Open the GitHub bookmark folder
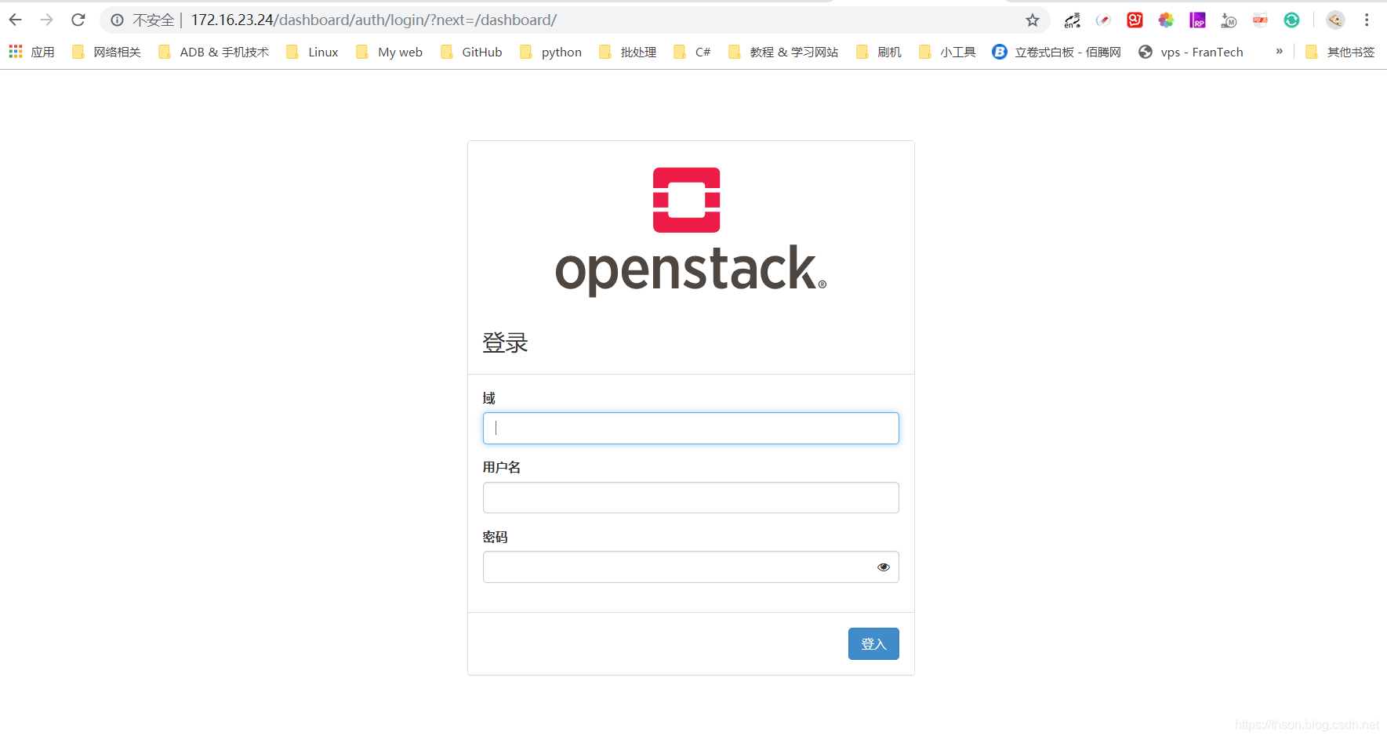The width and height of the screenshot is (1387, 739). [471, 52]
